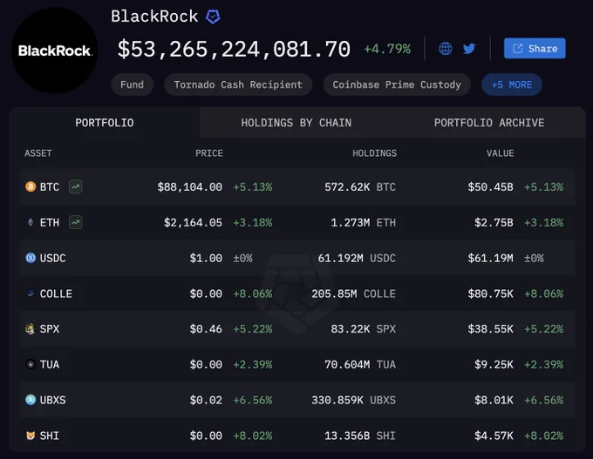Click the 13.356B SHI holdings cell

click(x=360, y=435)
